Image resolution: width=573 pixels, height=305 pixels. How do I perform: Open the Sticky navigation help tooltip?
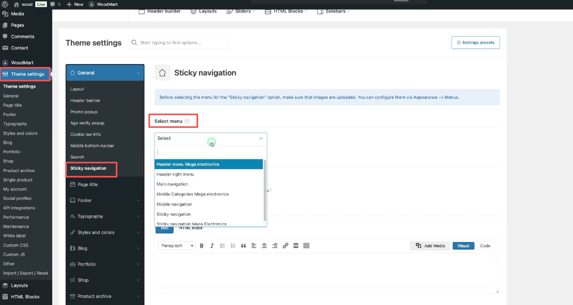pyautogui.click(x=187, y=121)
